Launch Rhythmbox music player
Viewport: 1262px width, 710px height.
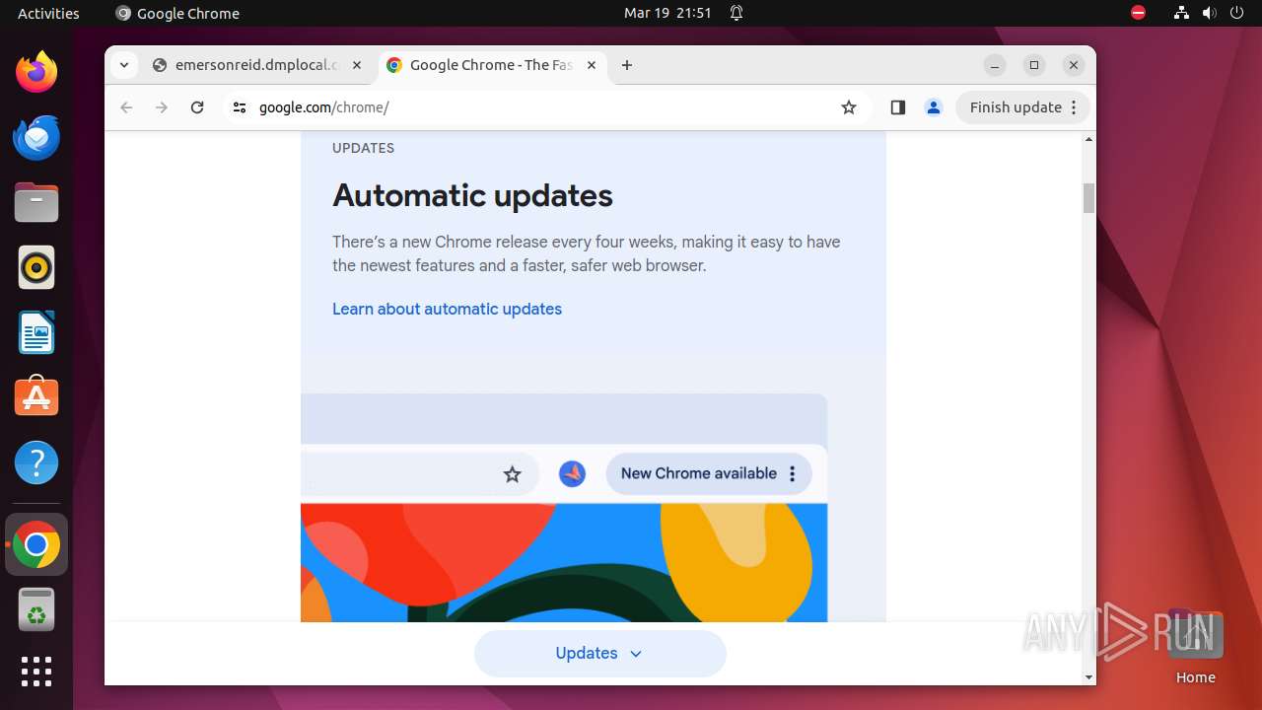pyautogui.click(x=36, y=267)
